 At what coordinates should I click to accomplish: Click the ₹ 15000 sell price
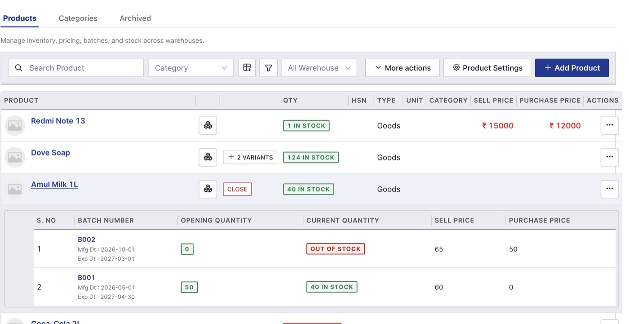pyautogui.click(x=498, y=126)
